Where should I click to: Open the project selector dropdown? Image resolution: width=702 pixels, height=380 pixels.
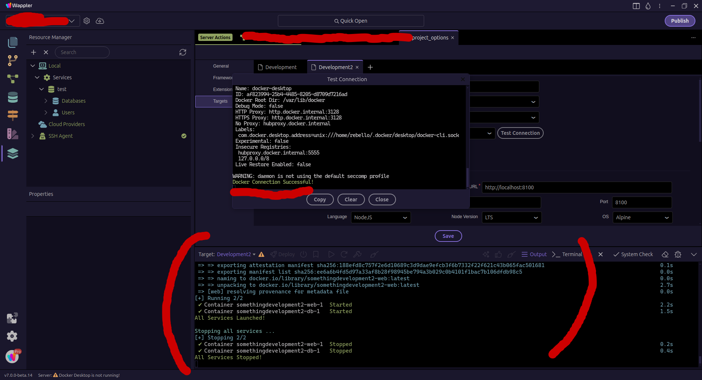(x=42, y=21)
